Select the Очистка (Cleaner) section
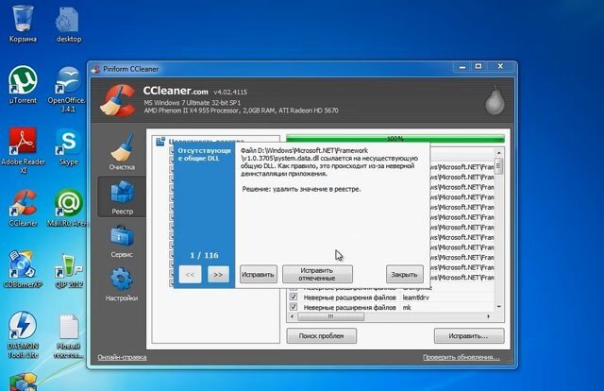604x391 pixels. coord(122,152)
